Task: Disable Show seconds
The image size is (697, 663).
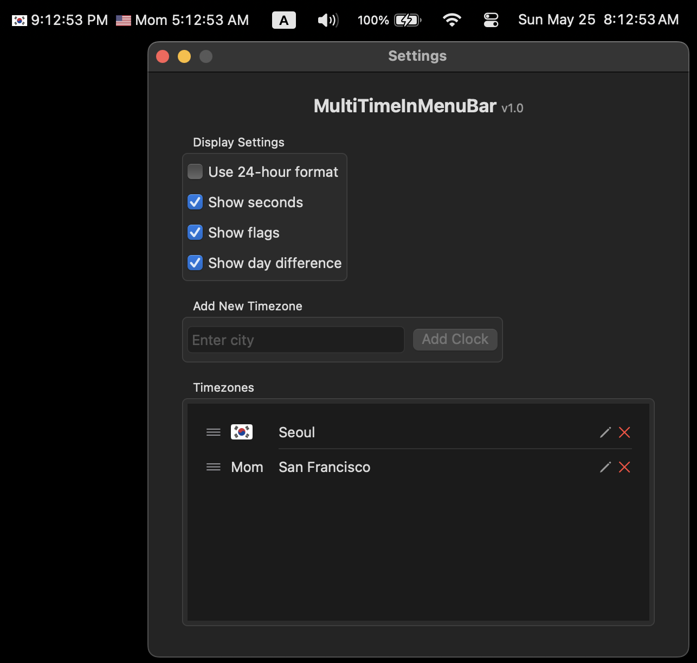Action: click(x=195, y=202)
